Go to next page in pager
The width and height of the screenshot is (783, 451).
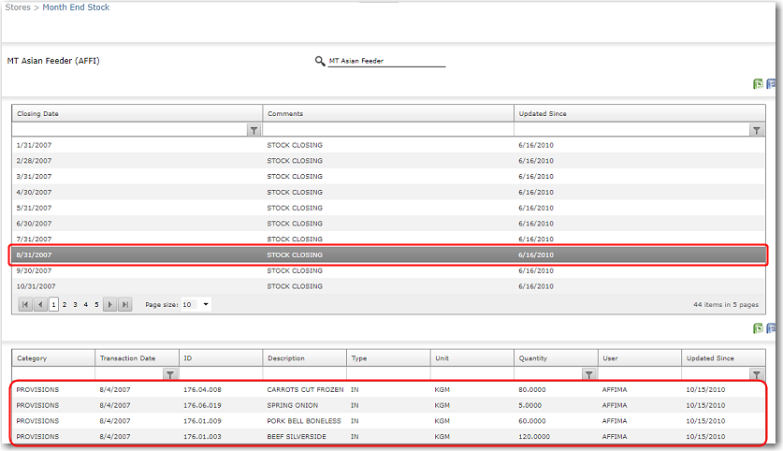[x=110, y=304]
